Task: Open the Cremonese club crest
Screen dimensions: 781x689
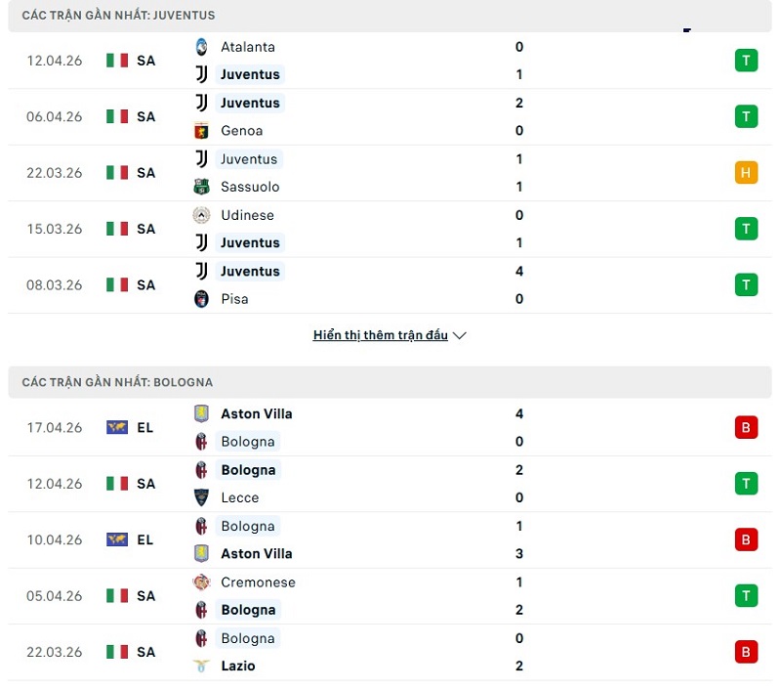Action: click(202, 581)
